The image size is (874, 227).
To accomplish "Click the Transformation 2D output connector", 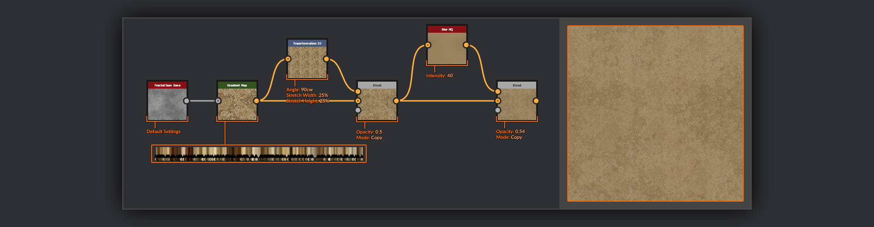I will pyautogui.click(x=326, y=59).
